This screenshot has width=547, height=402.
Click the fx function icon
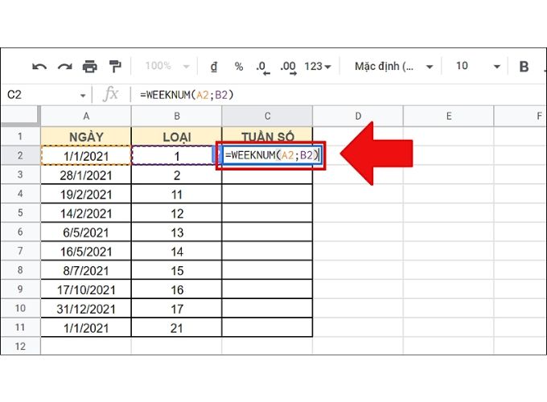coord(110,95)
